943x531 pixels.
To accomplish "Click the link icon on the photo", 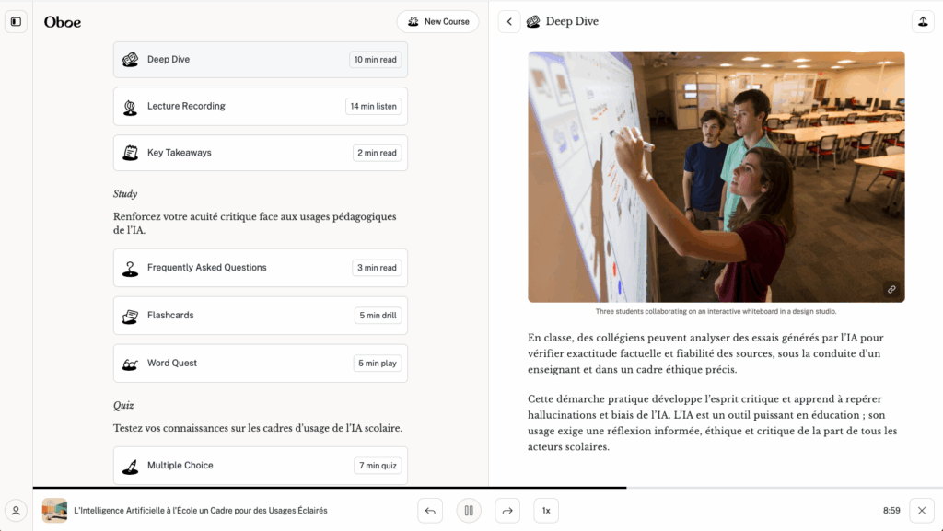I will 891,289.
